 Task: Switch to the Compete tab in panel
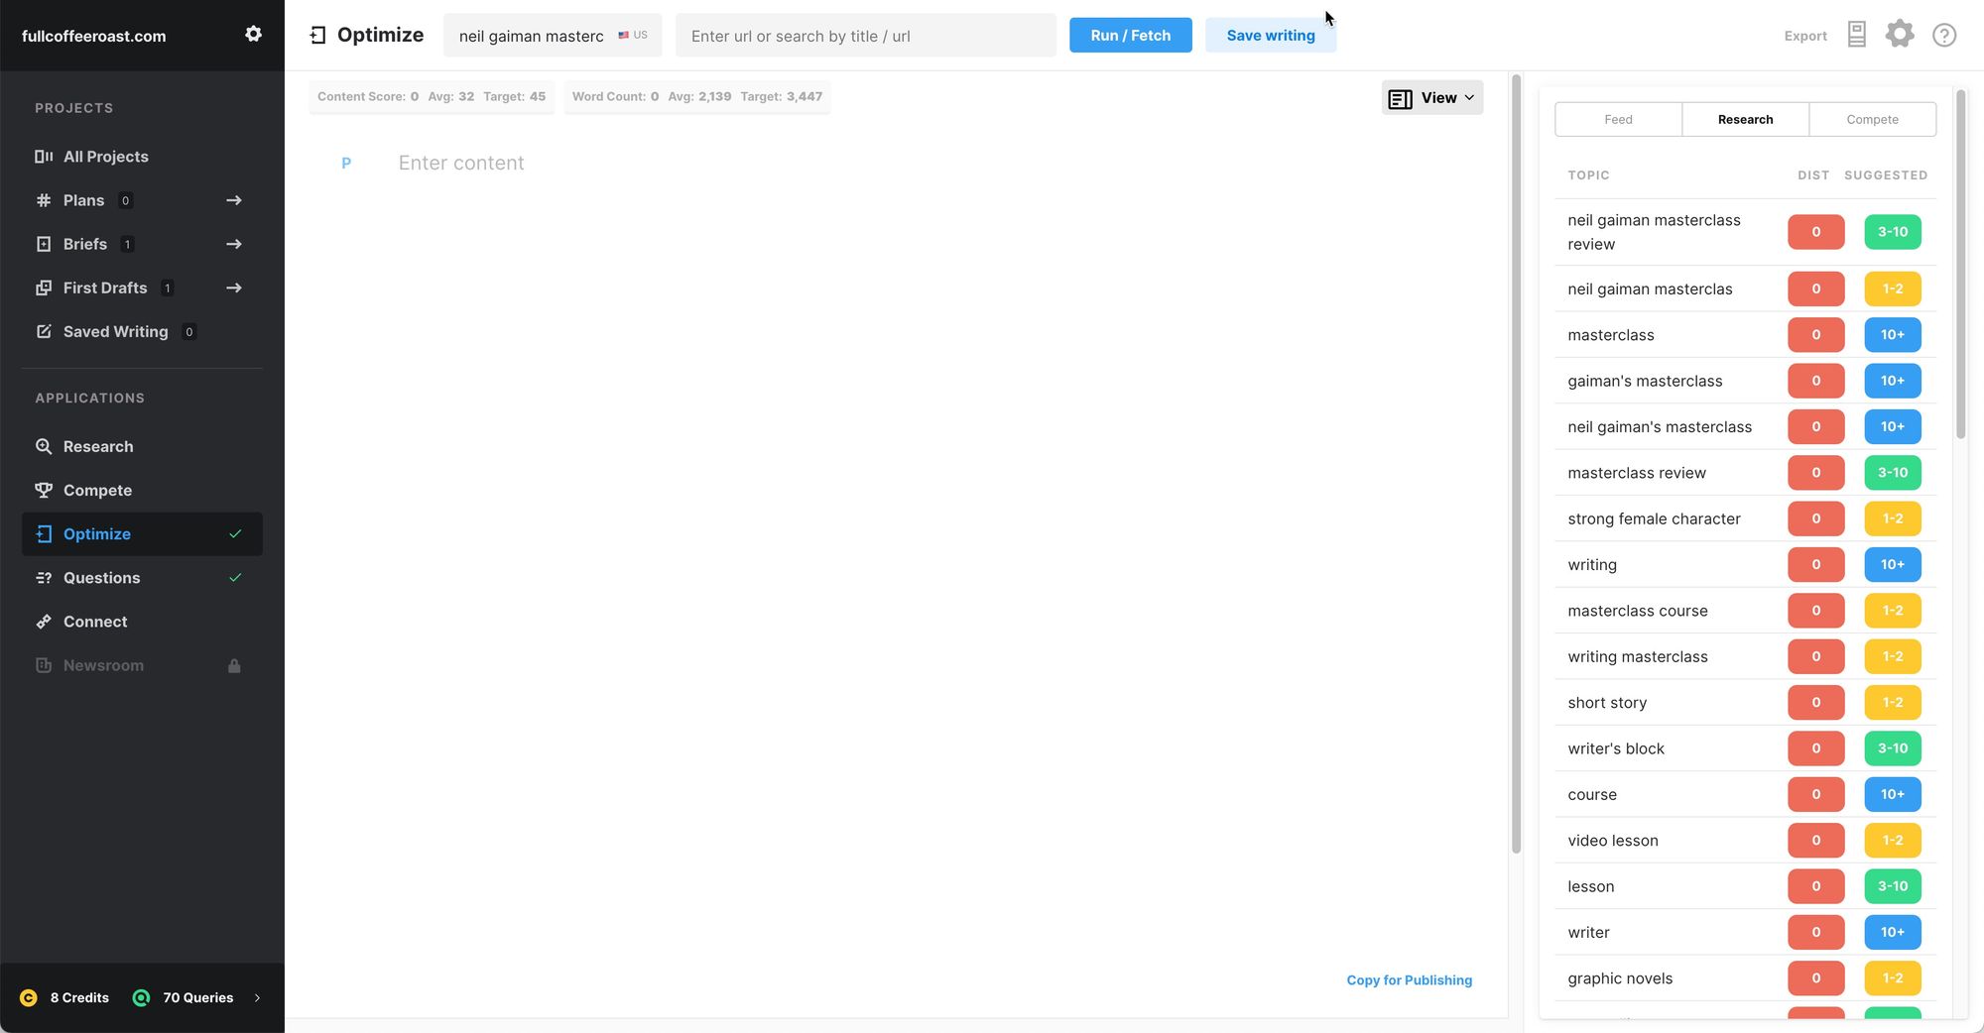click(1872, 119)
